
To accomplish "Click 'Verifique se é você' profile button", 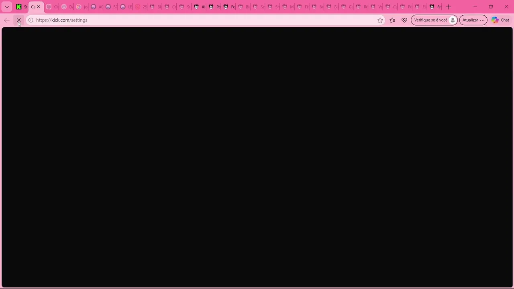I will coord(434,20).
